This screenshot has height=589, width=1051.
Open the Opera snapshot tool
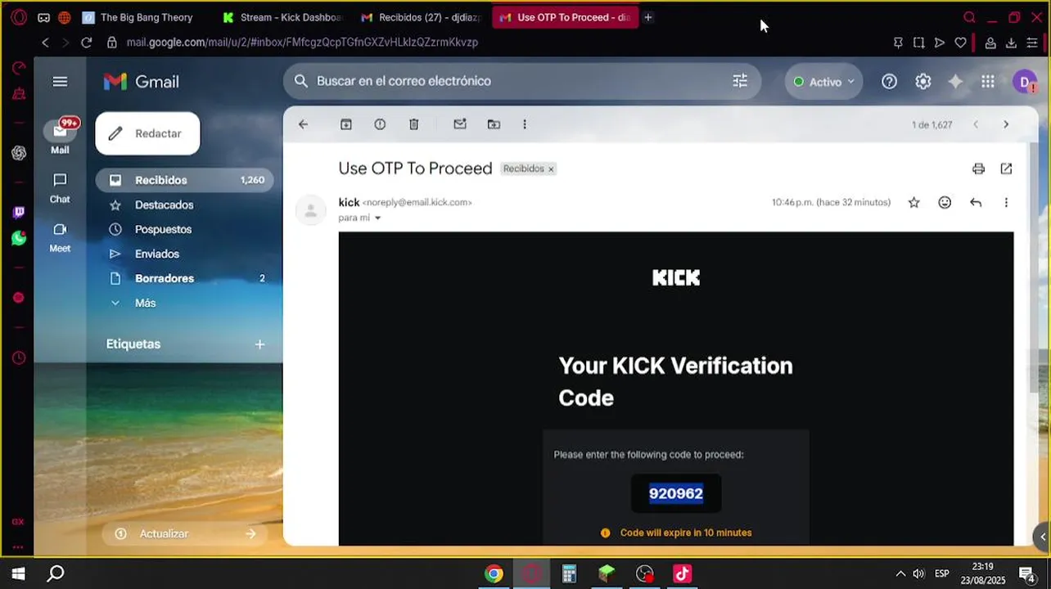pos(918,43)
